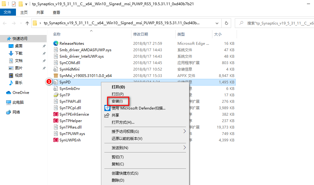Click the share icon in context menu
Image resolution: width=314 pixels, height=185 pixels.
[x=107, y=115]
